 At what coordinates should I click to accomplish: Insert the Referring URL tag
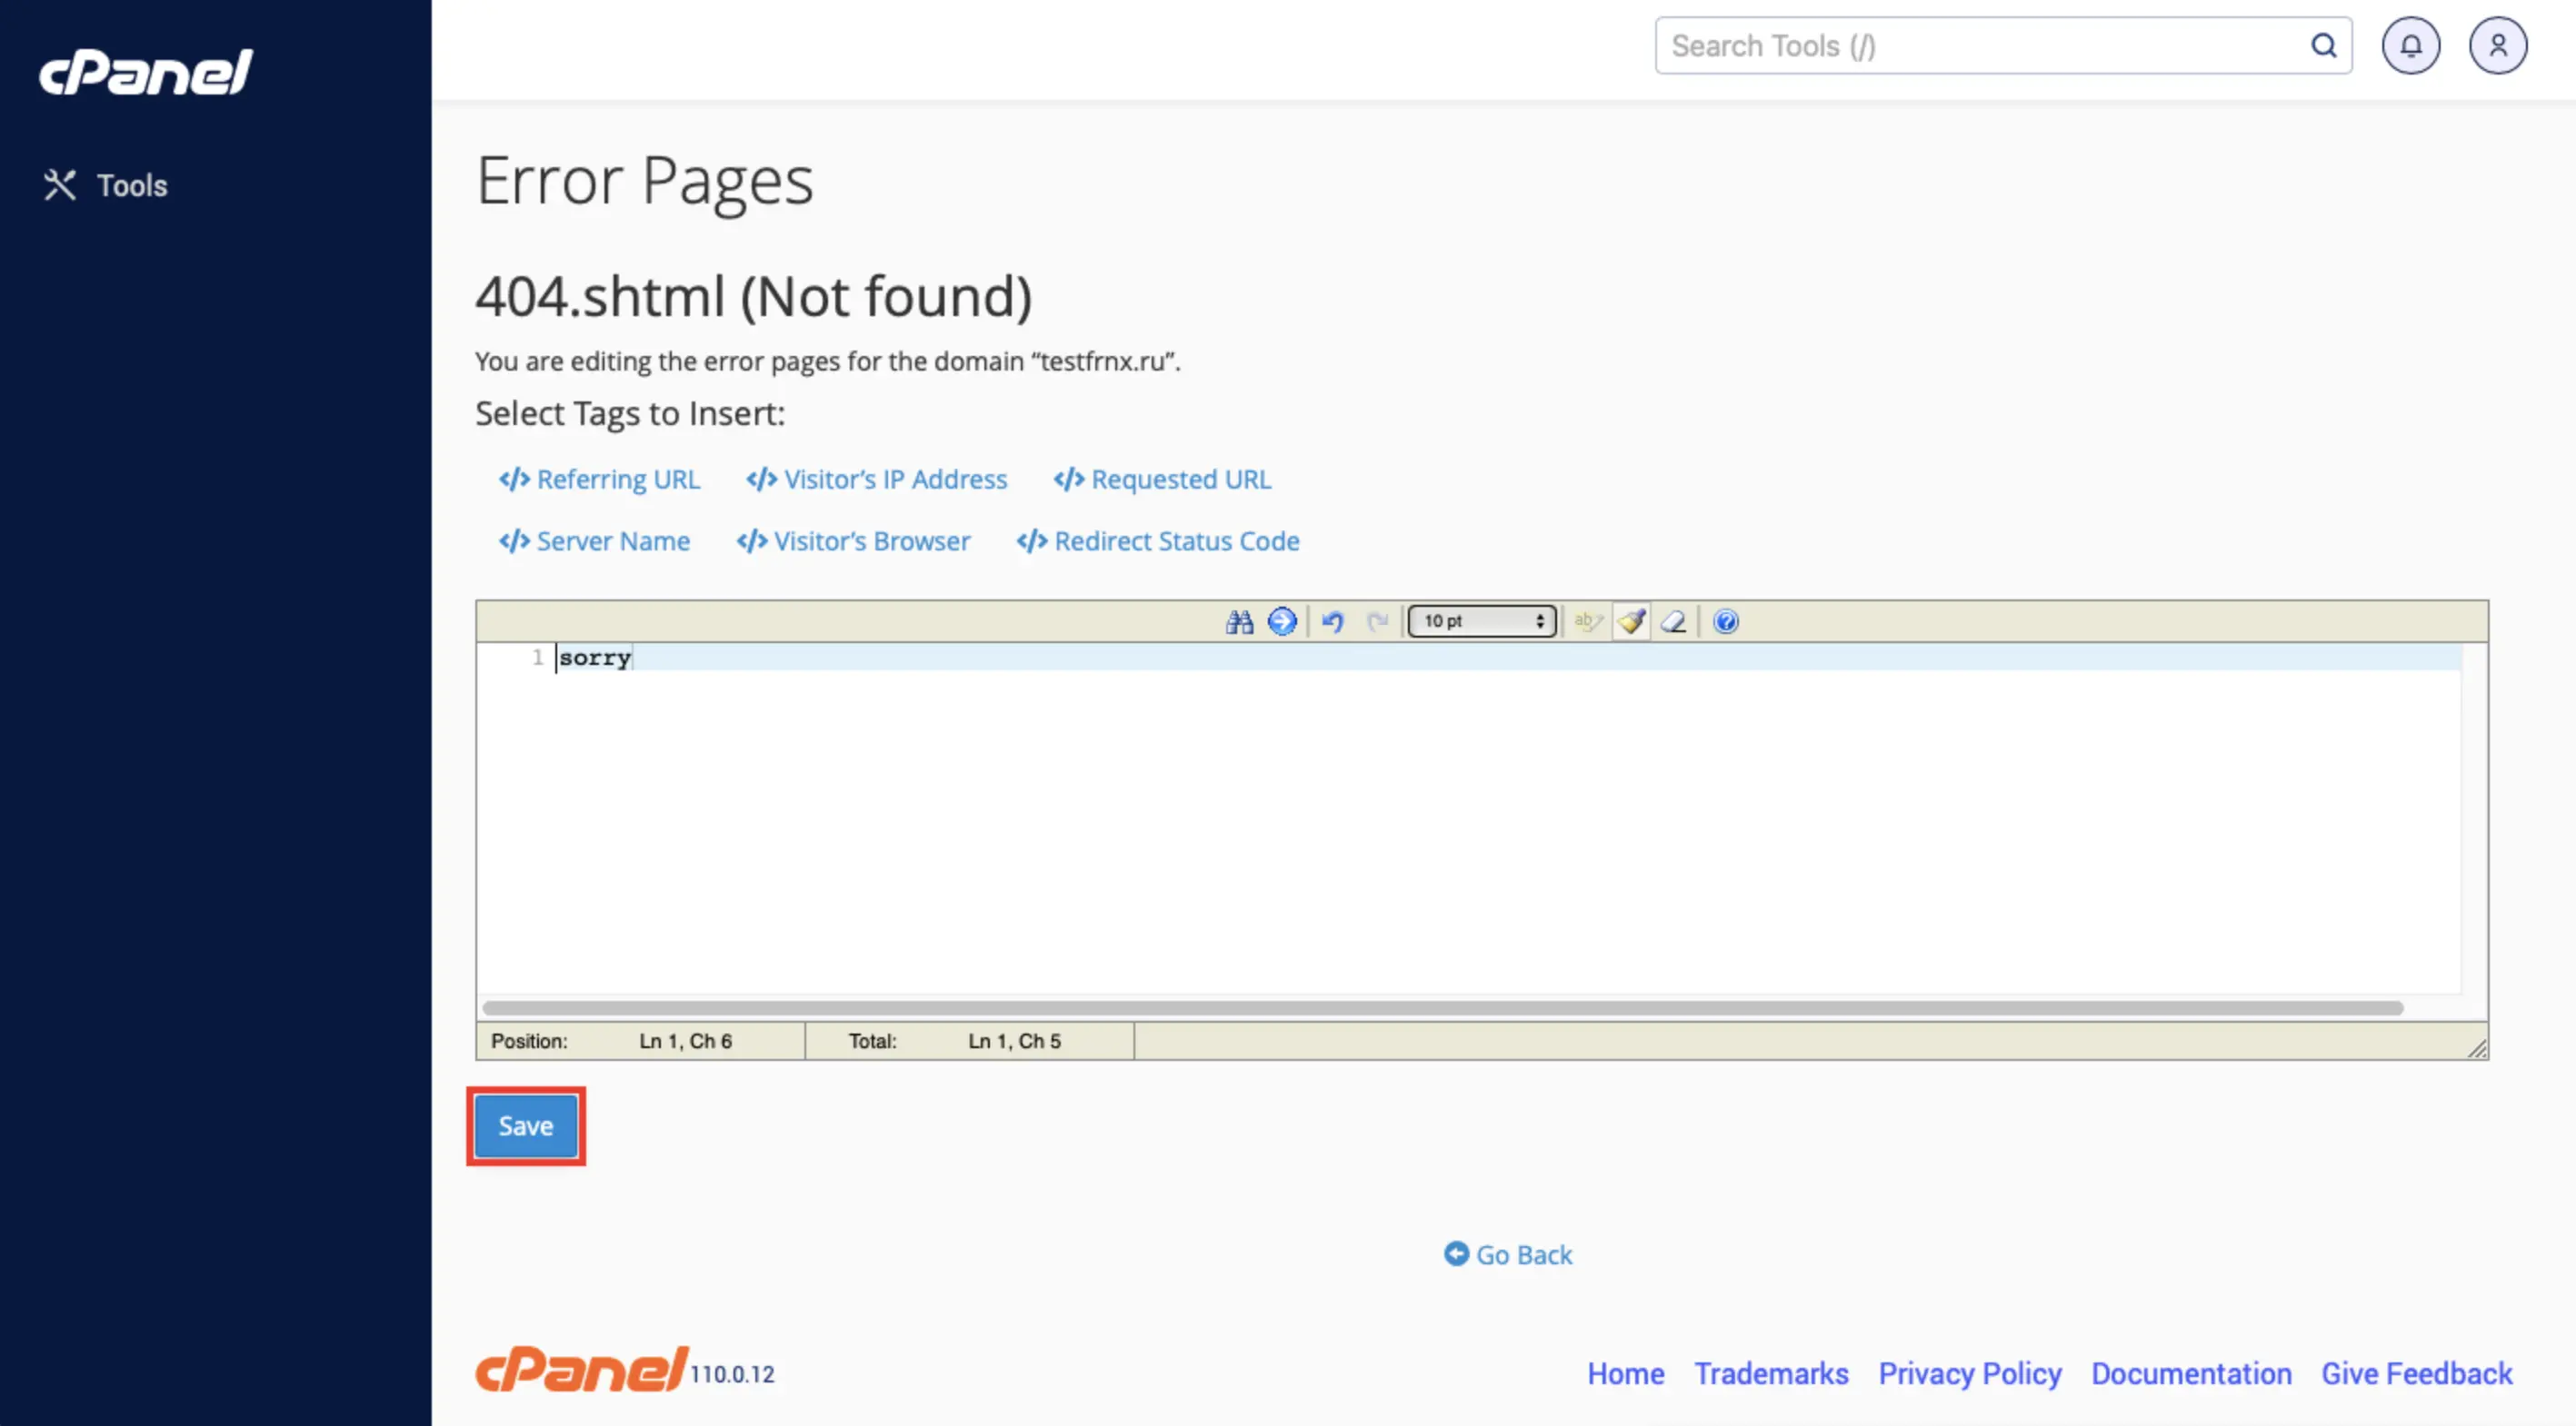coord(599,480)
